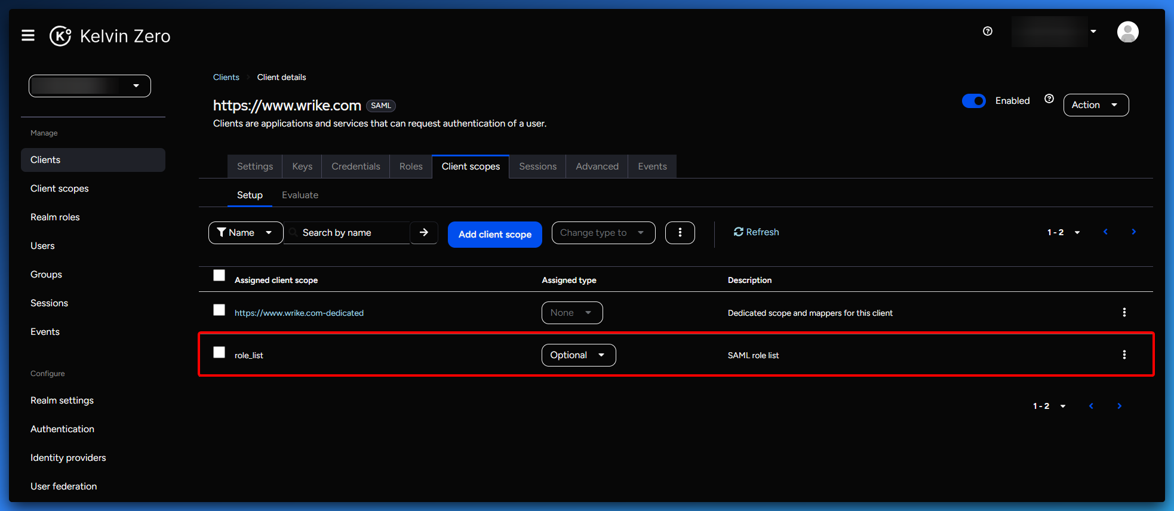Go to previous page in top pagination
The height and width of the screenshot is (511, 1174).
tap(1105, 232)
